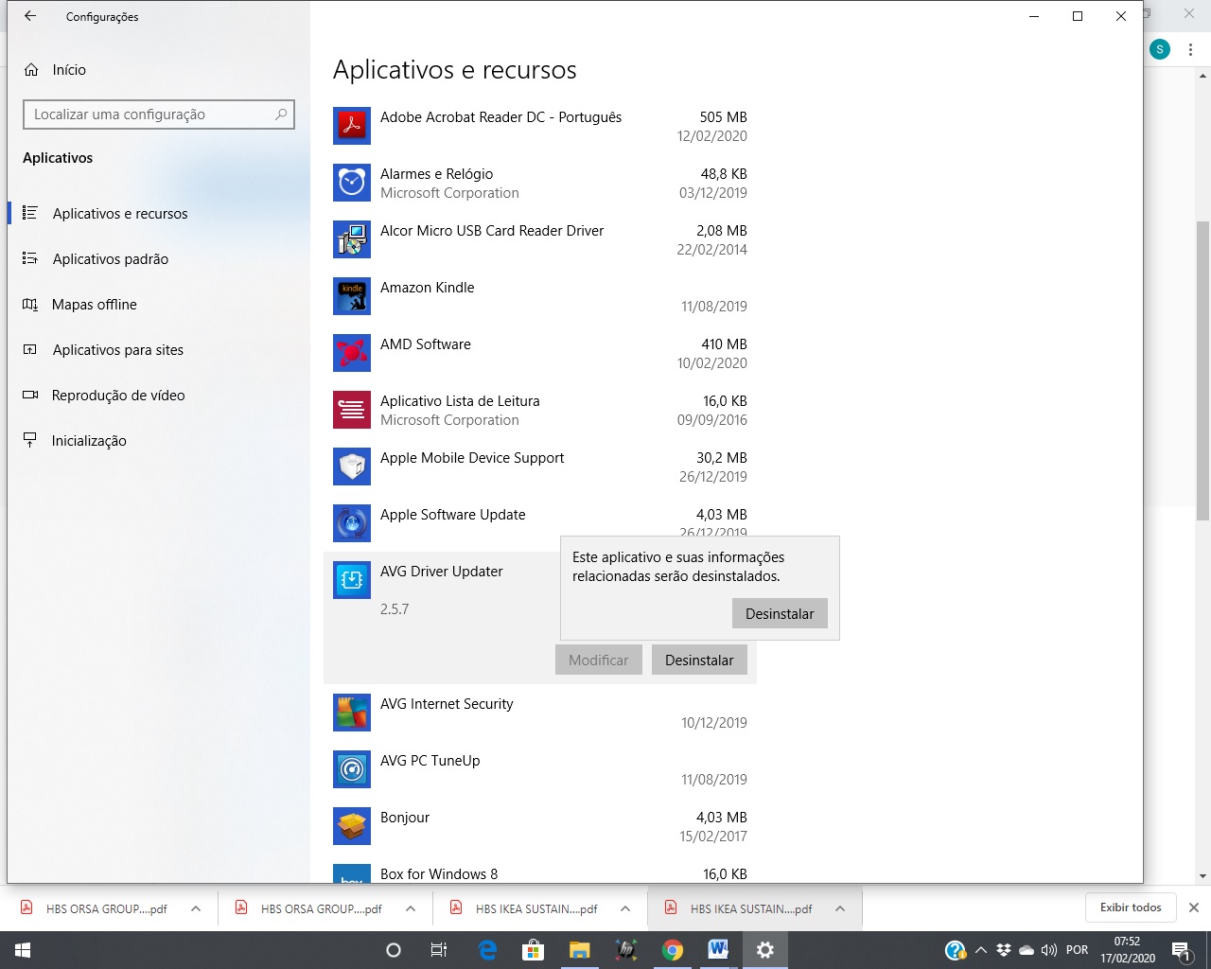Click the AMD Software app icon

point(352,353)
